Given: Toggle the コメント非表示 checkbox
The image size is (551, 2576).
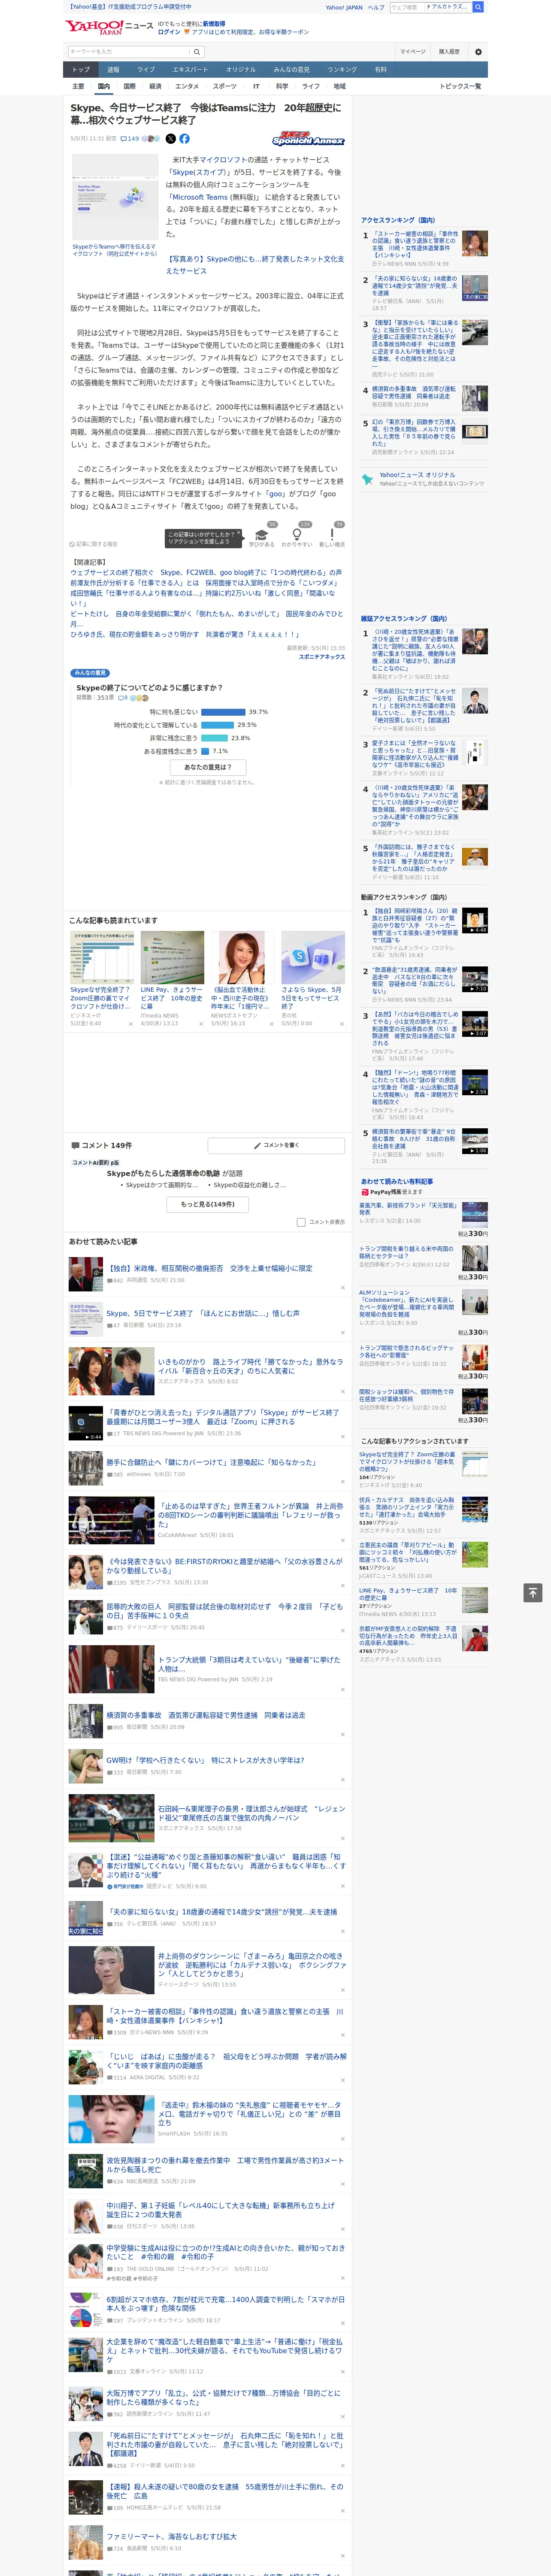Looking at the screenshot, I should [301, 1222].
